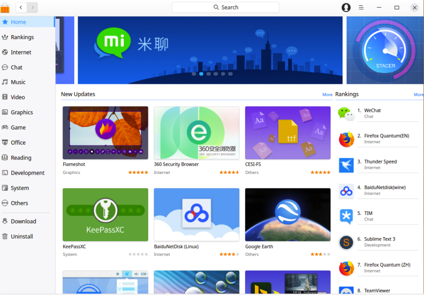The image size is (424, 295).
Task: Click Thunder Speed bird icon
Action: [x=346, y=165]
